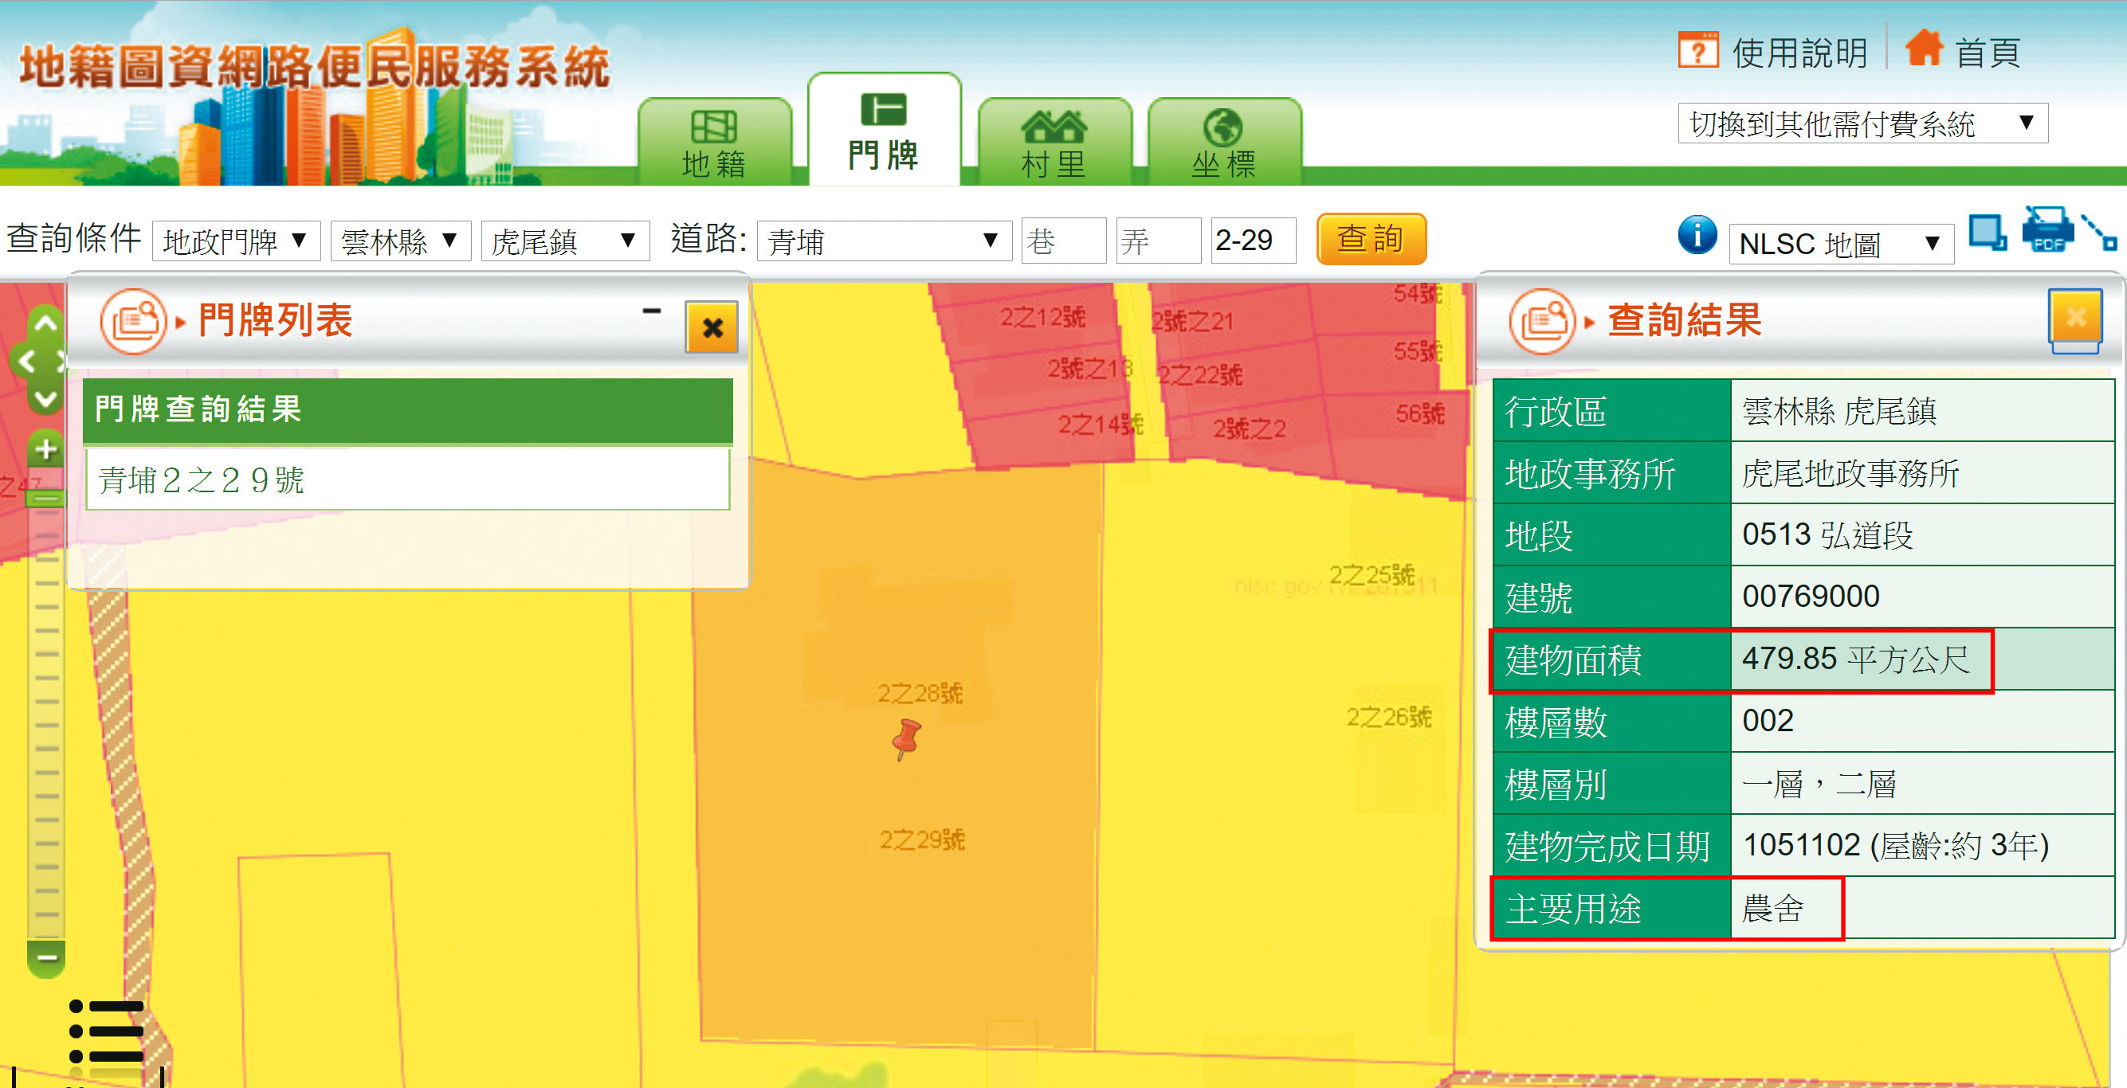The height and width of the screenshot is (1088, 2127).
Task: Click 2之28號 label on map
Action: click(920, 693)
